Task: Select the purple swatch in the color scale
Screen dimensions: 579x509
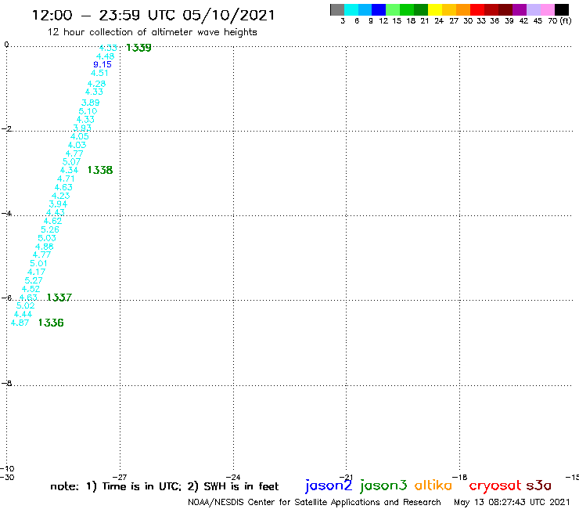Action: (x=520, y=9)
